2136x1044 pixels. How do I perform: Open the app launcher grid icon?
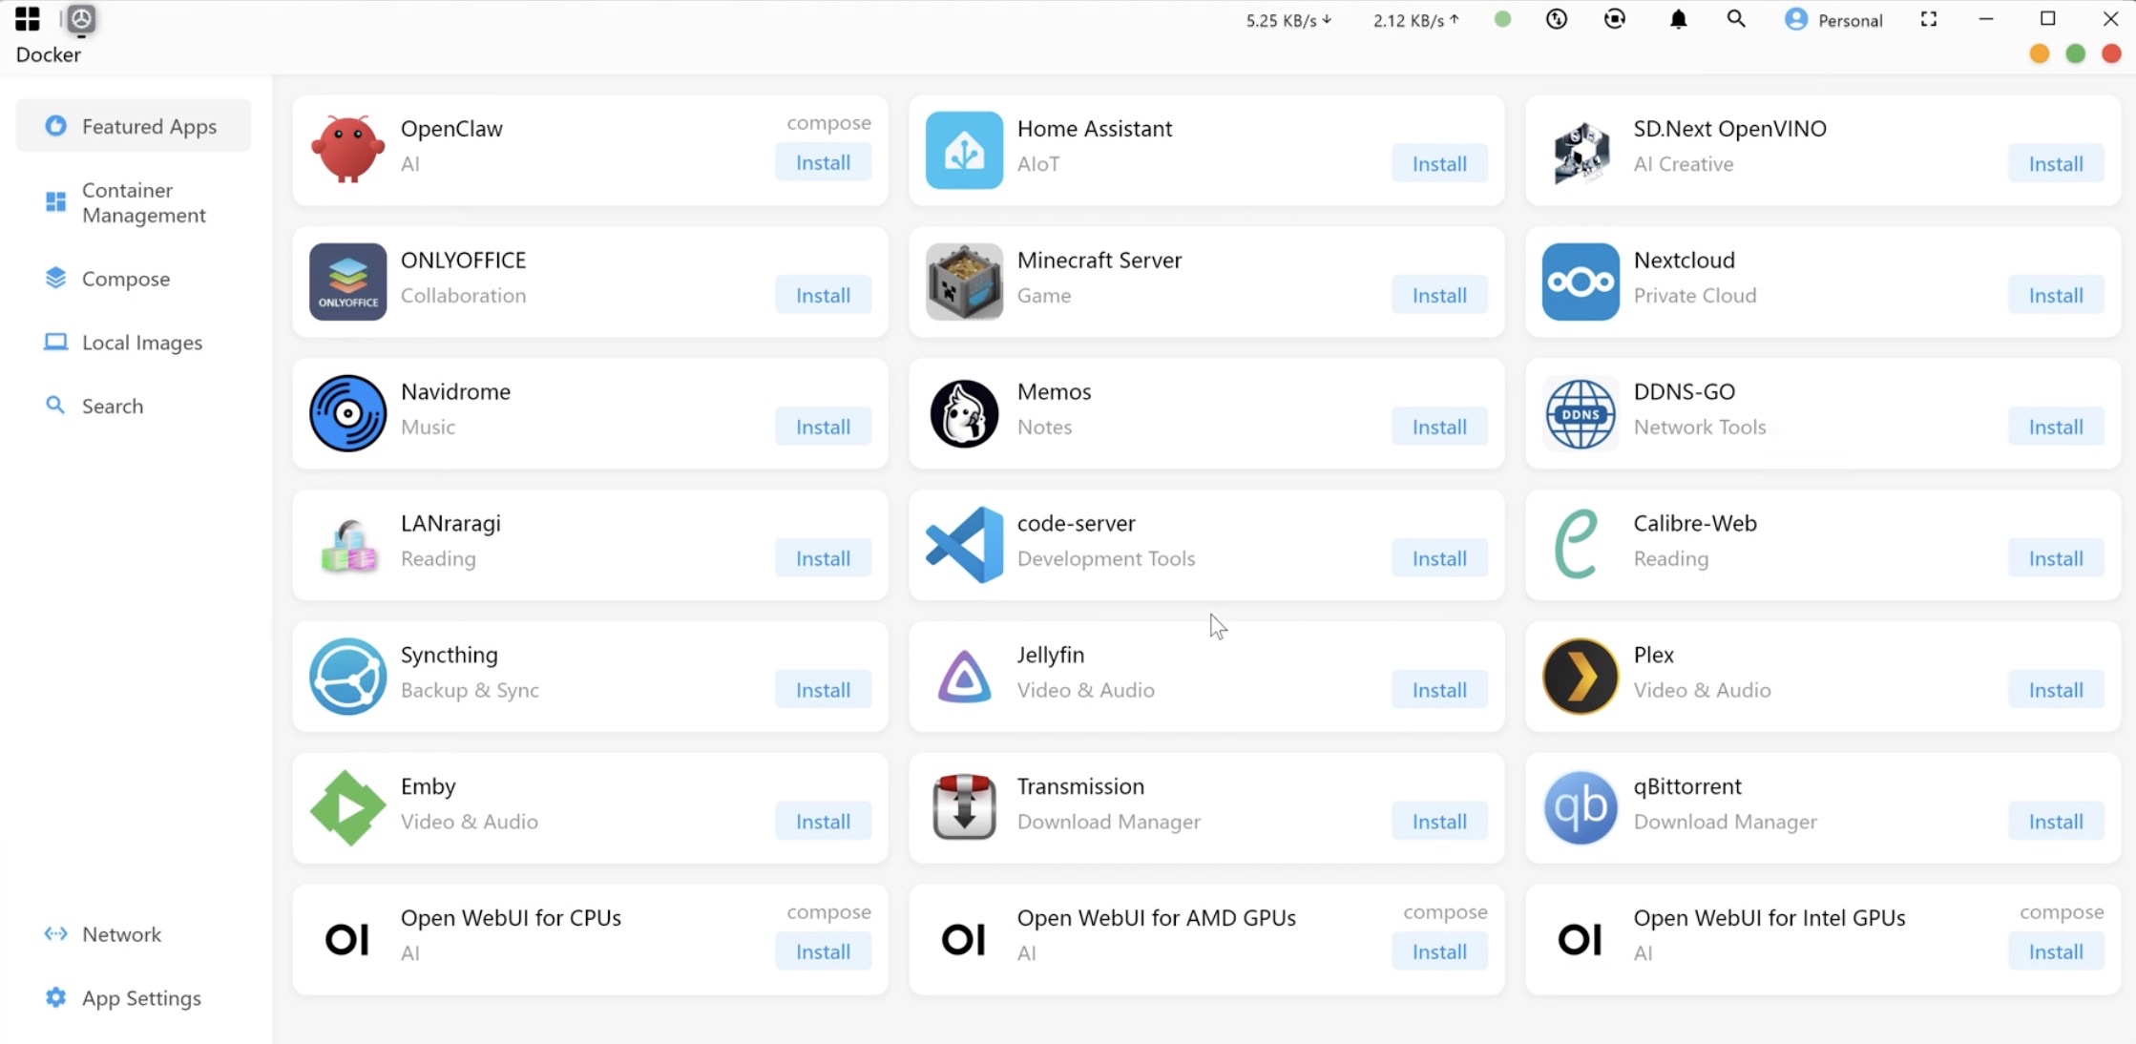click(28, 19)
